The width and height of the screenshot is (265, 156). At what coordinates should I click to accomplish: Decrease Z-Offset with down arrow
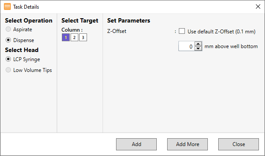[198, 49]
